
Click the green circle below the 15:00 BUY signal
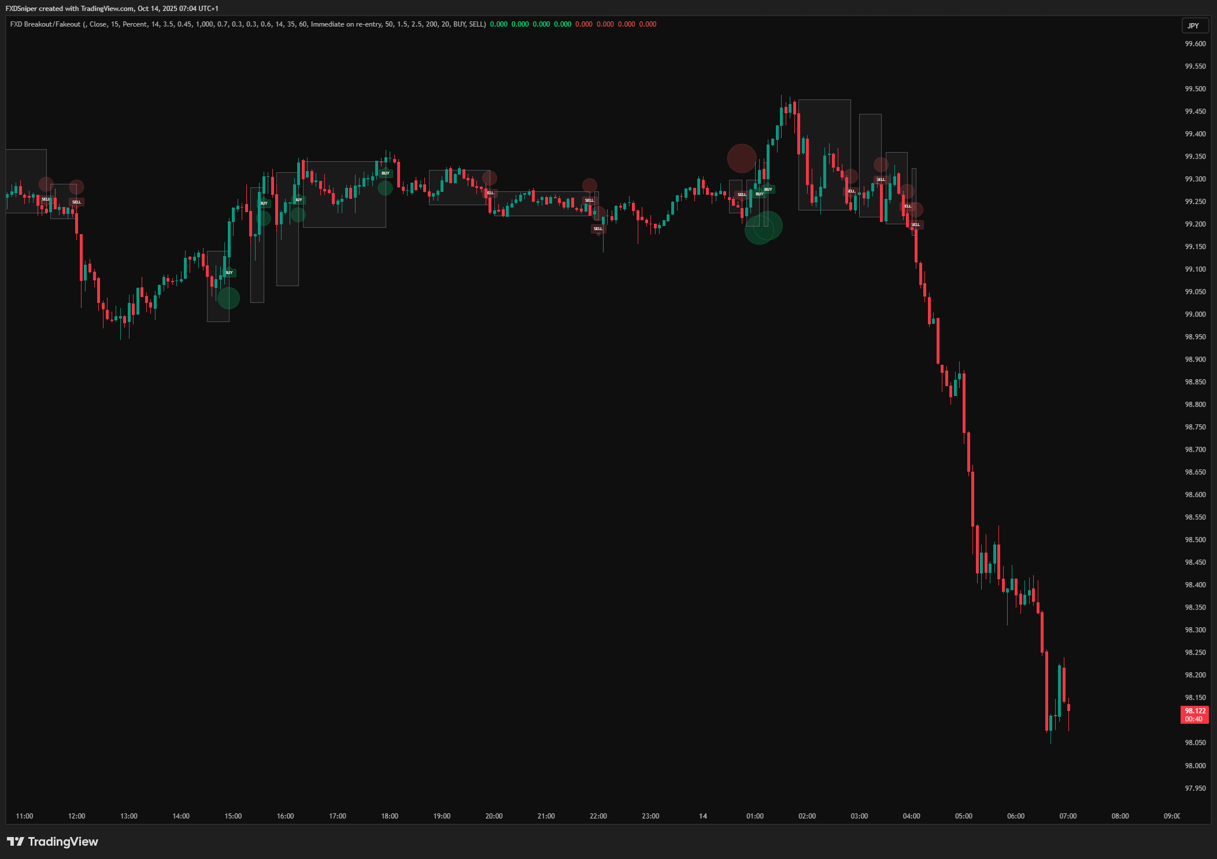click(x=228, y=298)
